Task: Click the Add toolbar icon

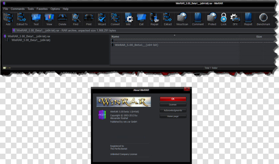Action: point(8,19)
